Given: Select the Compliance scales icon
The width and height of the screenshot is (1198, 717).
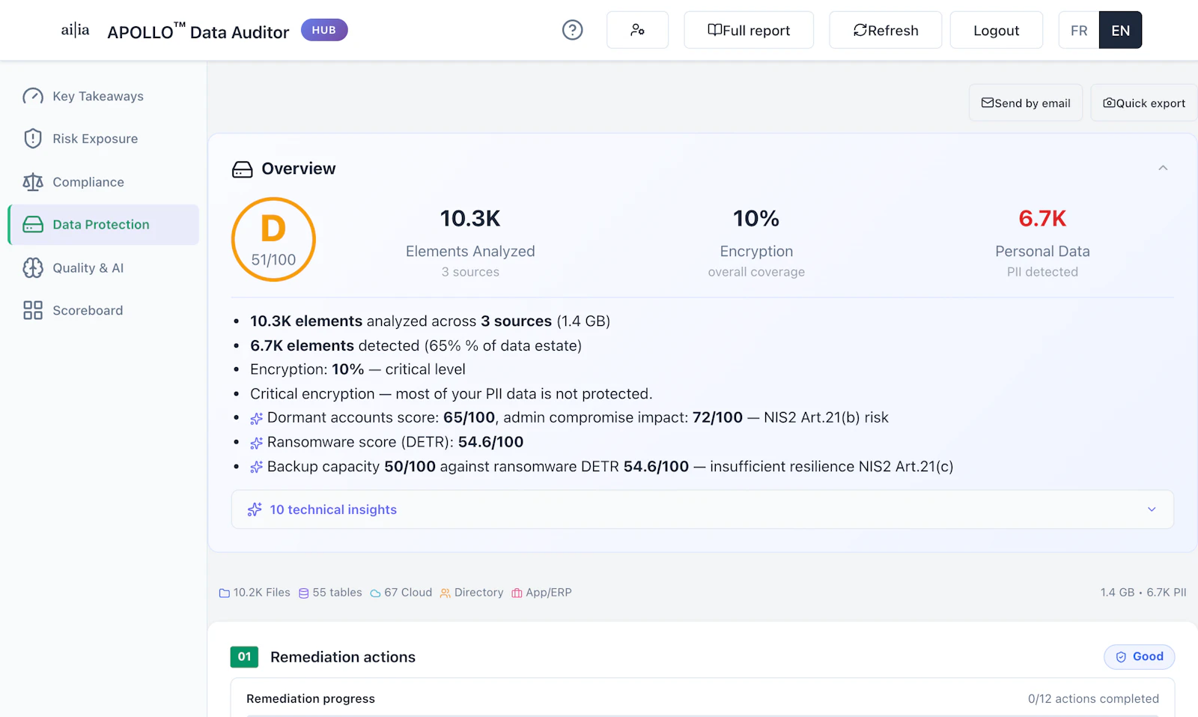Looking at the screenshot, I should (x=32, y=181).
